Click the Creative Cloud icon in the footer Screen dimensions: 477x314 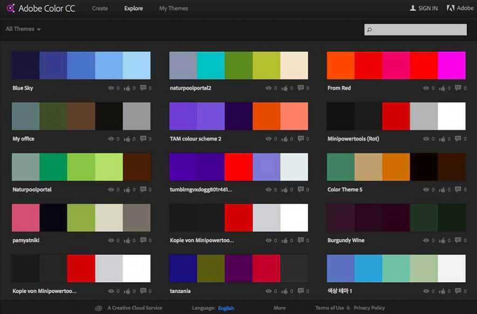98,308
